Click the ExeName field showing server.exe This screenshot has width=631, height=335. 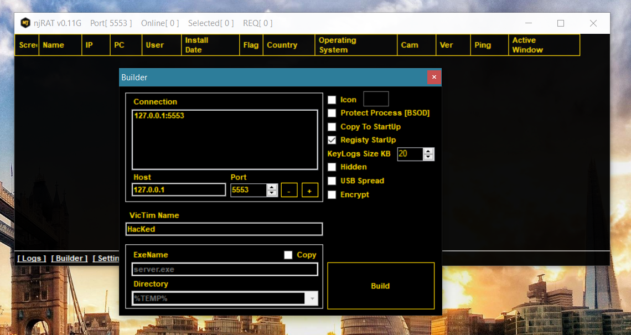click(225, 269)
